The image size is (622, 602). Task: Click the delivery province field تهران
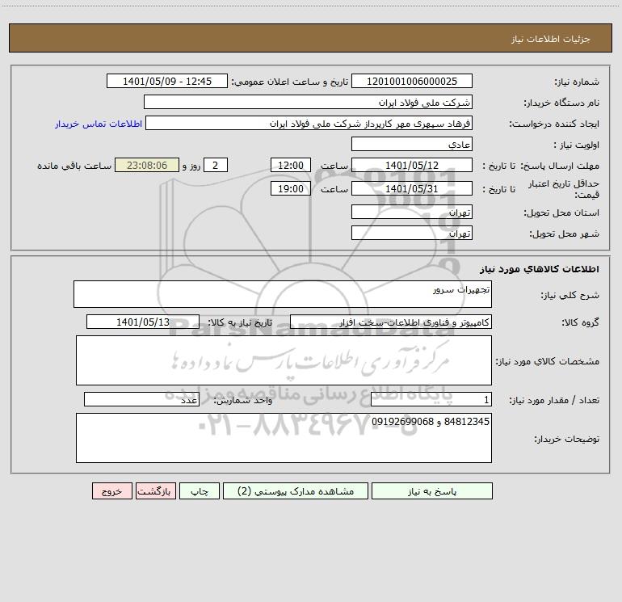click(x=412, y=212)
